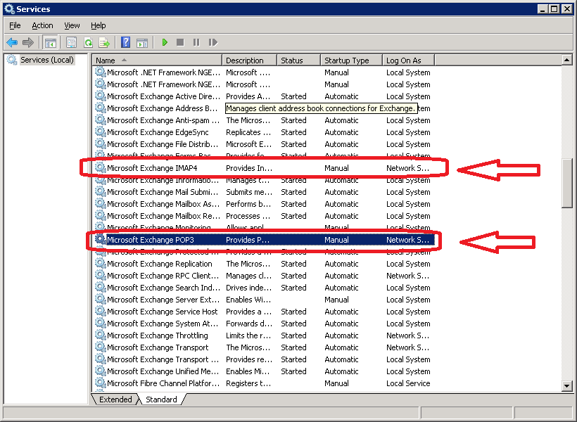Click the Export List toolbar icon

point(104,42)
